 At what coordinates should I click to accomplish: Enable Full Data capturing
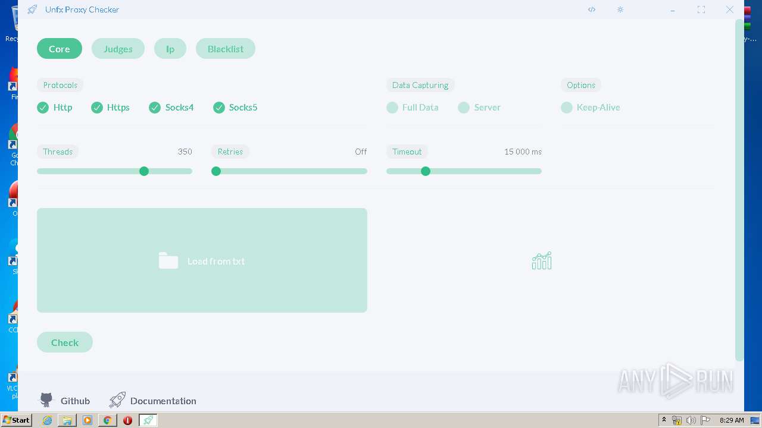tap(392, 108)
